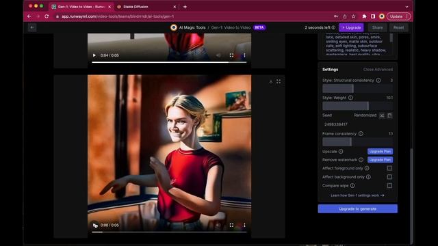Open more options on the generated video
Screen dimensions: 438x246
pos(244,225)
